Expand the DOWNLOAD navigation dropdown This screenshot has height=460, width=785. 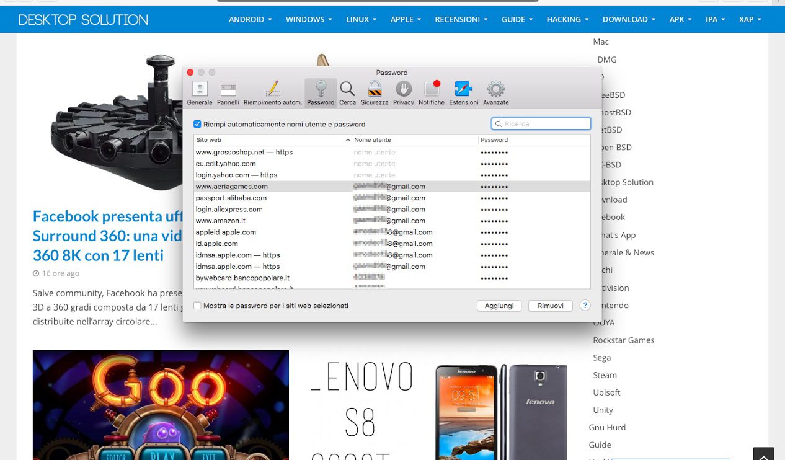tap(629, 19)
